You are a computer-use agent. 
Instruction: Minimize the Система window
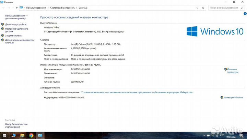click(x=226, y=2)
